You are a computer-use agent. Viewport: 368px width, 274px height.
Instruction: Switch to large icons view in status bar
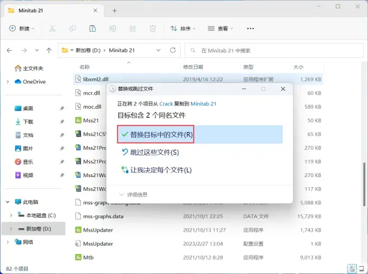click(x=362, y=268)
